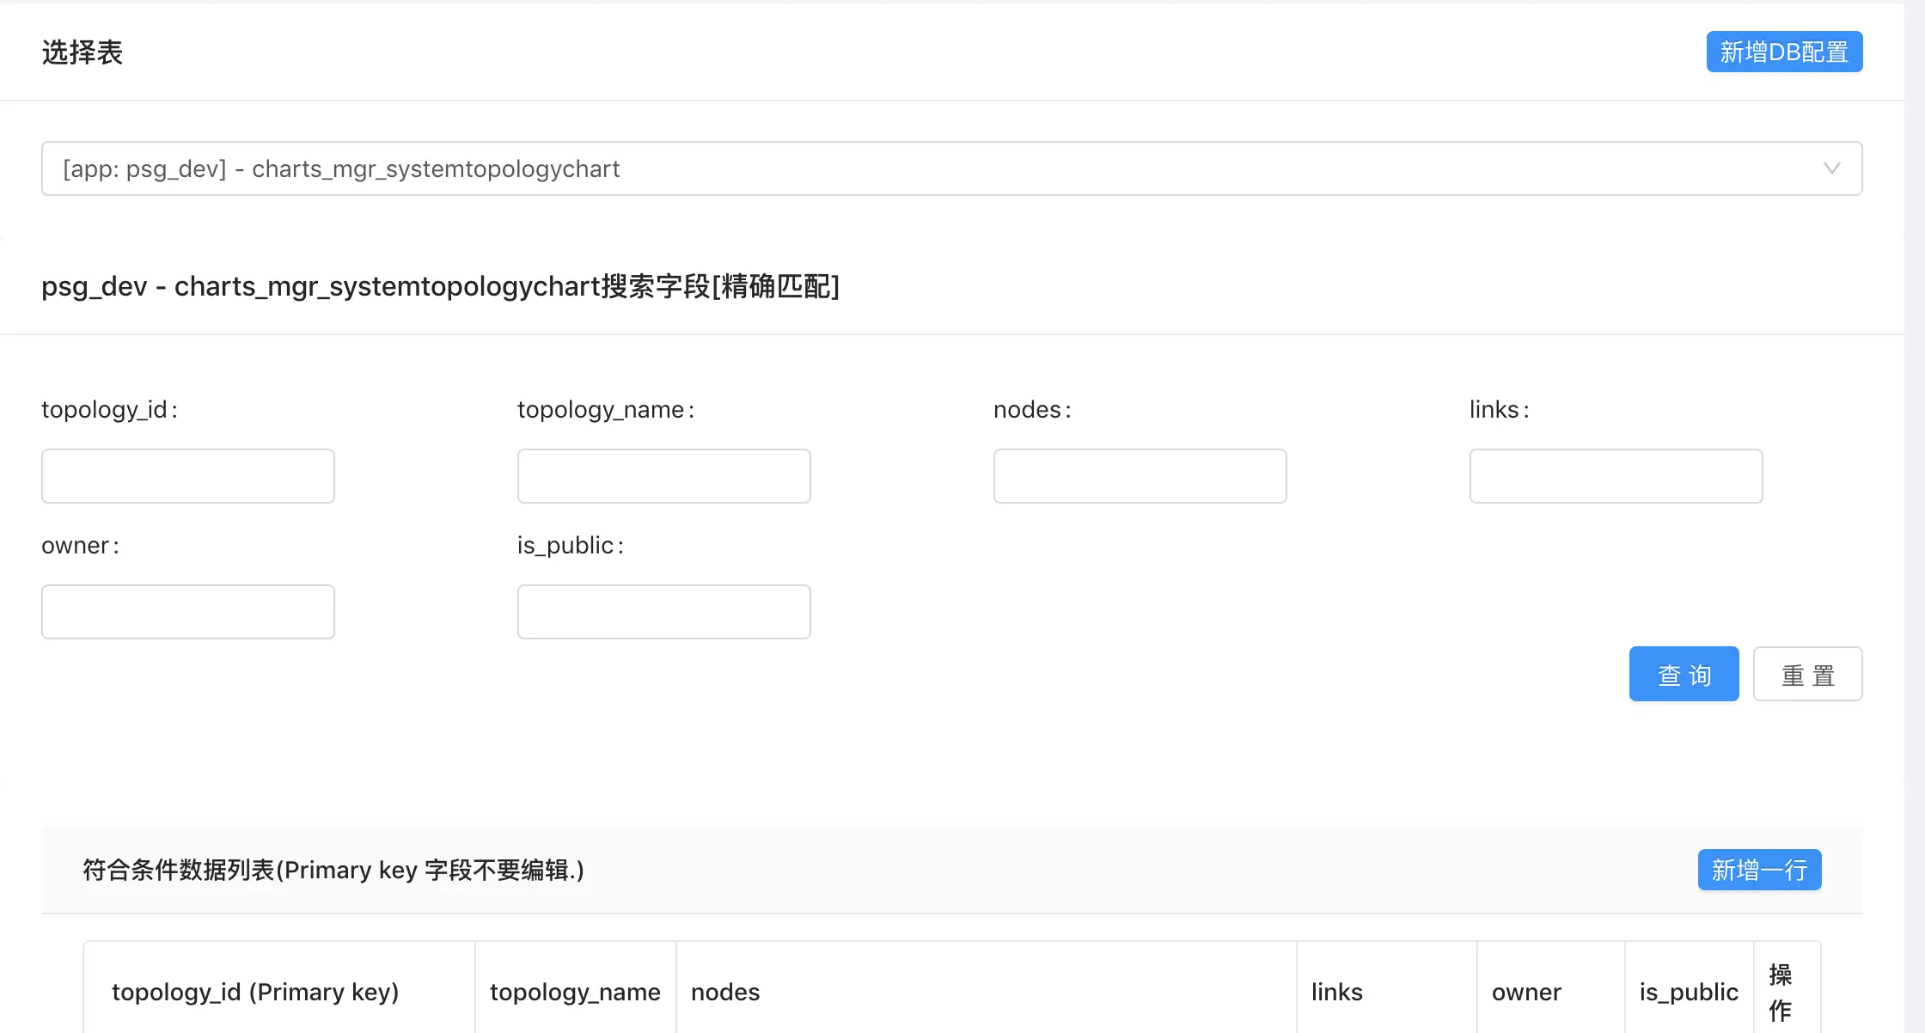Click the 操作 actions column header

pos(1781,992)
